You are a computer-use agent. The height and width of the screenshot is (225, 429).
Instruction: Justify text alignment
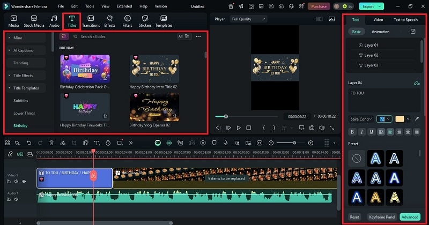click(417, 132)
